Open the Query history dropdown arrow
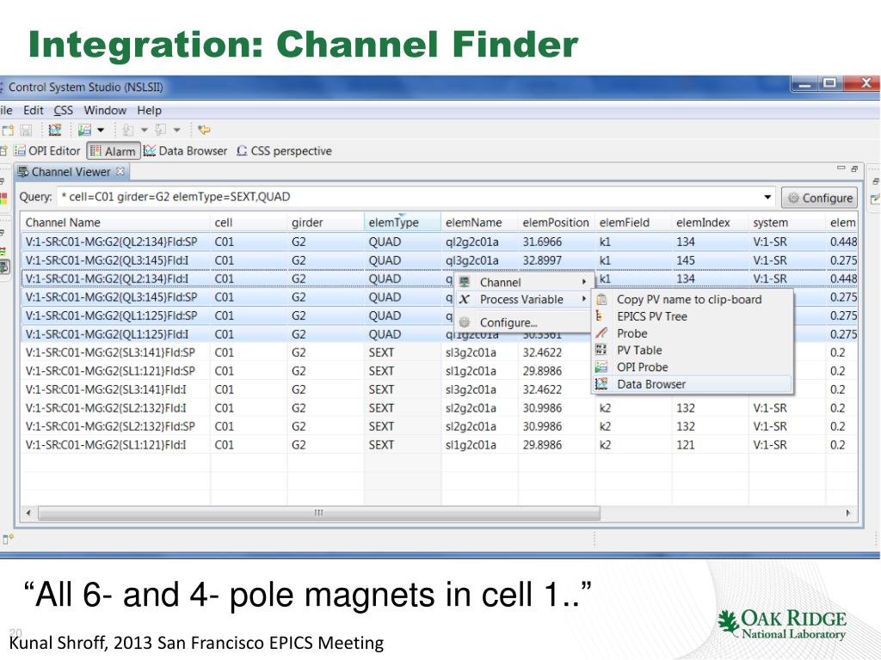 [x=767, y=197]
